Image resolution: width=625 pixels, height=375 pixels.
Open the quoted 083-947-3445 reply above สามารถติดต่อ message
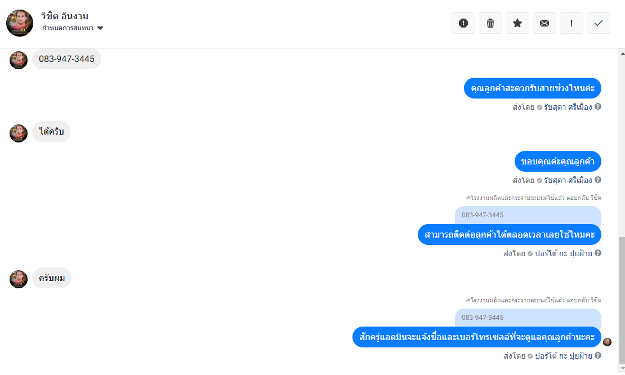coord(528,215)
